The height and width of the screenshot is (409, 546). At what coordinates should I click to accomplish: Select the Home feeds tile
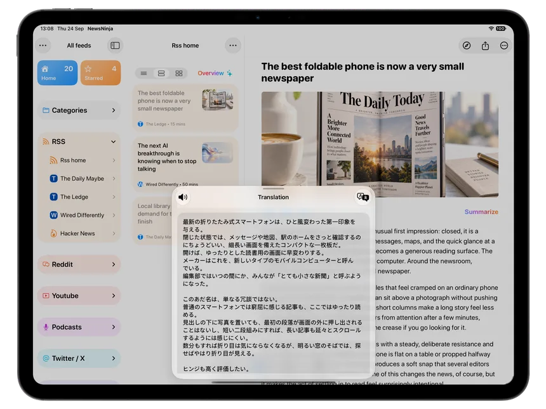click(57, 73)
